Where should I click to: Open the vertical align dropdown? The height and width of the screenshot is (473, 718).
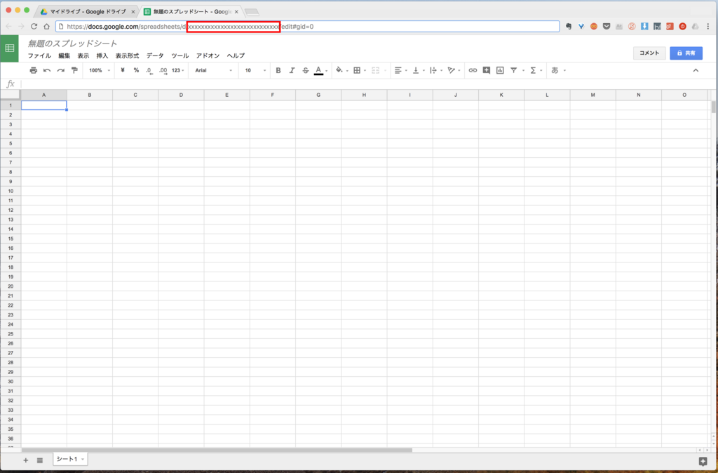pos(419,71)
